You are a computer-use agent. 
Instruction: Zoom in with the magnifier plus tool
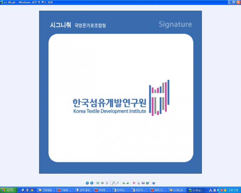[x=113, y=183]
